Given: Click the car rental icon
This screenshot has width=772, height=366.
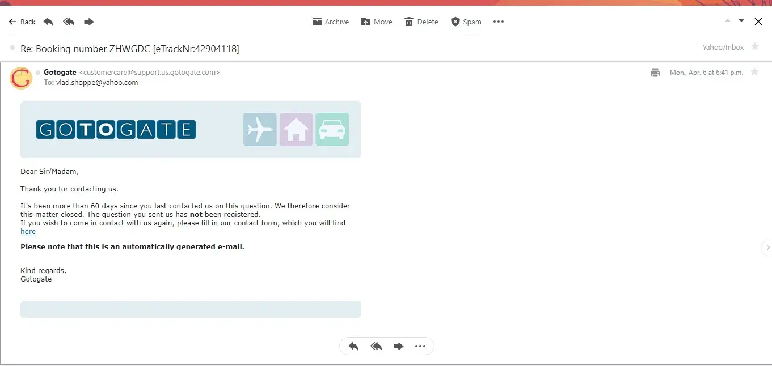Looking at the screenshot, I should (332, 130).
